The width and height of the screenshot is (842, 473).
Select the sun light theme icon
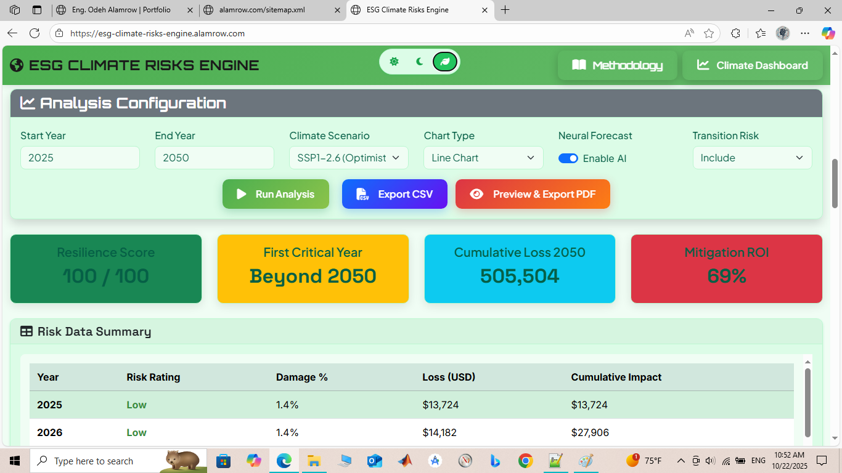[x=394, y=62]
